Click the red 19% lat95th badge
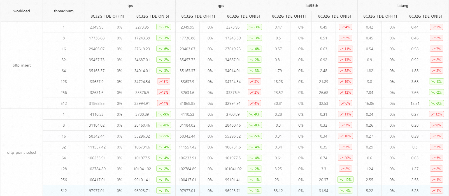Screen dimensions: 449x196 [345, 82]
